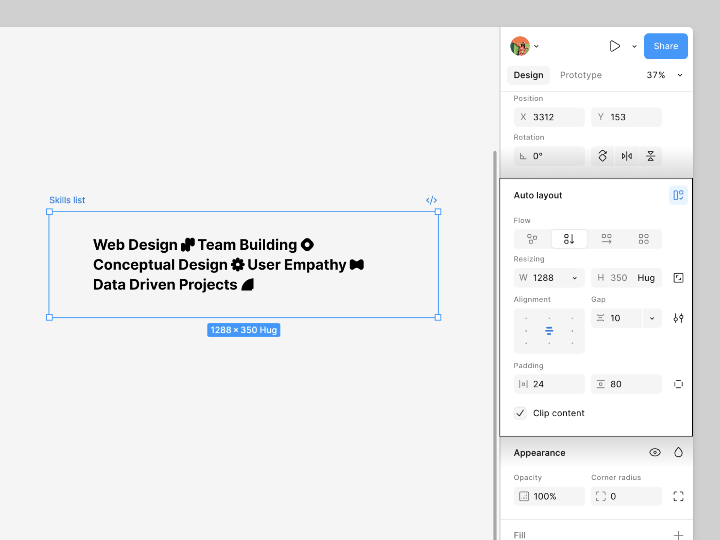Uncheck the Clip content checkbox
The height and width of the screenshot is (540, 720).
pos(520,413)
